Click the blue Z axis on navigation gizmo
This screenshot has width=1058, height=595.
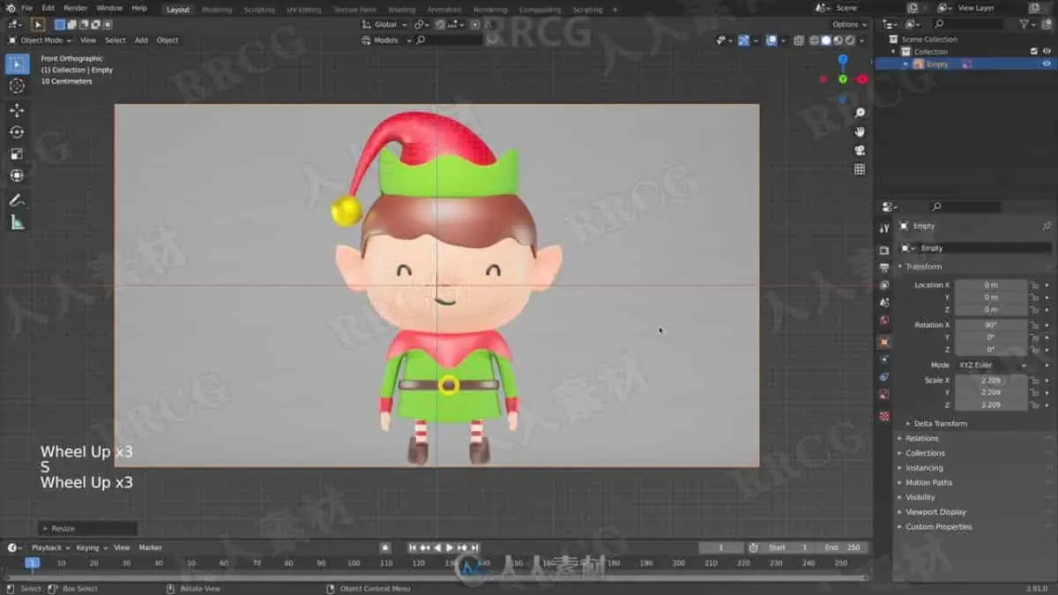(x=843, y=59)
